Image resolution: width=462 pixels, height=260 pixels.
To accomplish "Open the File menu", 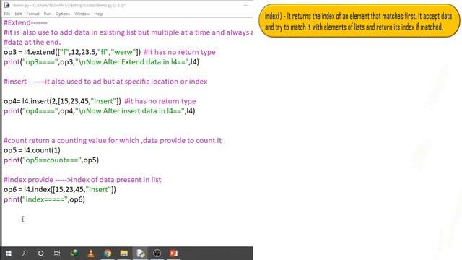I will pyautogui.click(x=7, y=14).
